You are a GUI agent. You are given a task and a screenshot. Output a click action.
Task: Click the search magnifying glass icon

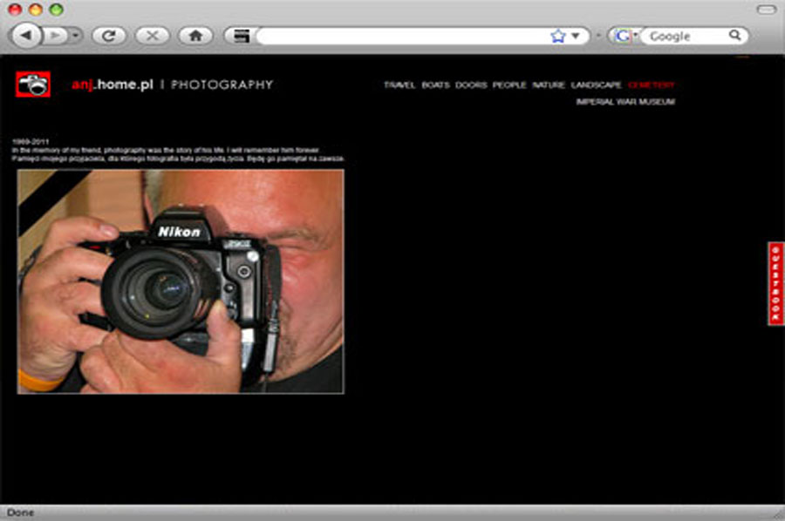point(735,36)
